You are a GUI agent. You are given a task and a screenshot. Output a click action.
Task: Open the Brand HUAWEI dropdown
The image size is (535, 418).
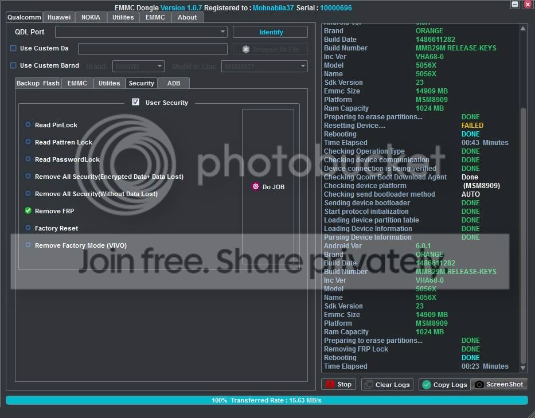pyautogui.click(x=138, y=66)
